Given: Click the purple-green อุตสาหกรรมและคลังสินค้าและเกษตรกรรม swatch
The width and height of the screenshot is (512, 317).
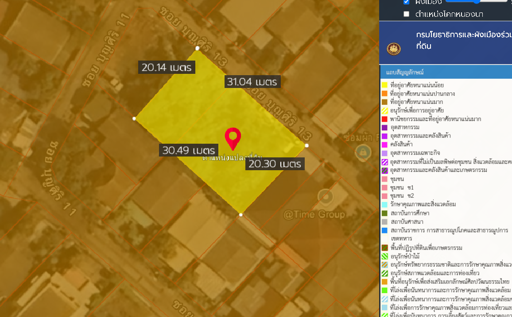Looking at the screenshot, I should (x=384, y=170).
